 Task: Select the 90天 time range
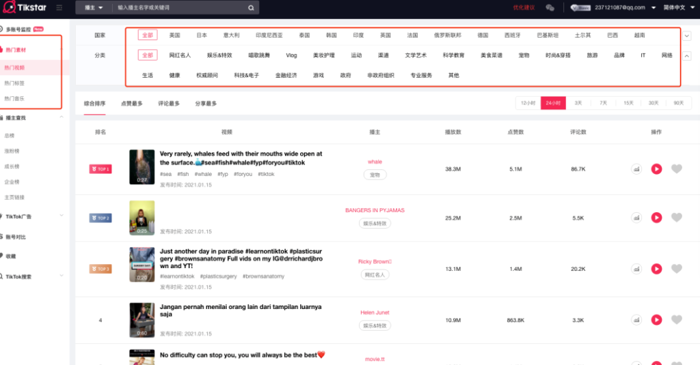point(679,103)
